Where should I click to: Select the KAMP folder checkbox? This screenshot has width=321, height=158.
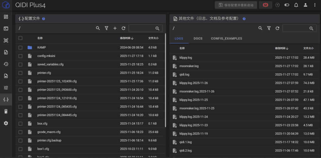point(20,48)
